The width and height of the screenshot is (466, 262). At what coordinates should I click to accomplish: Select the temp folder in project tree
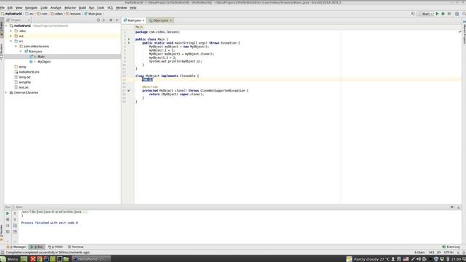pyautogui.click(x=23, y=67)
